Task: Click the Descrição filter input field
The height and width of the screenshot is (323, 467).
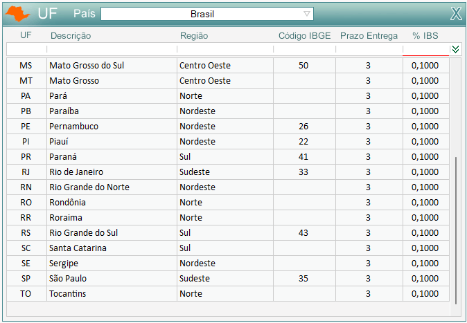Action: coord(111,50)
